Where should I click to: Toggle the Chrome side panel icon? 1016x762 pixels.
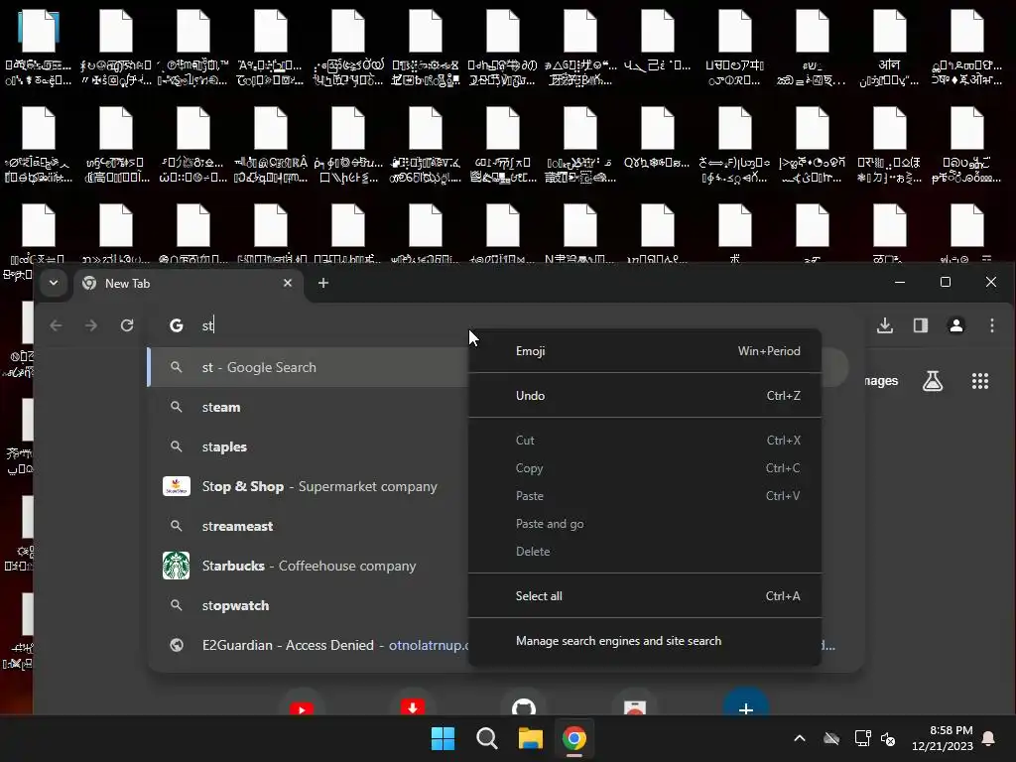(x=921, y=325)
